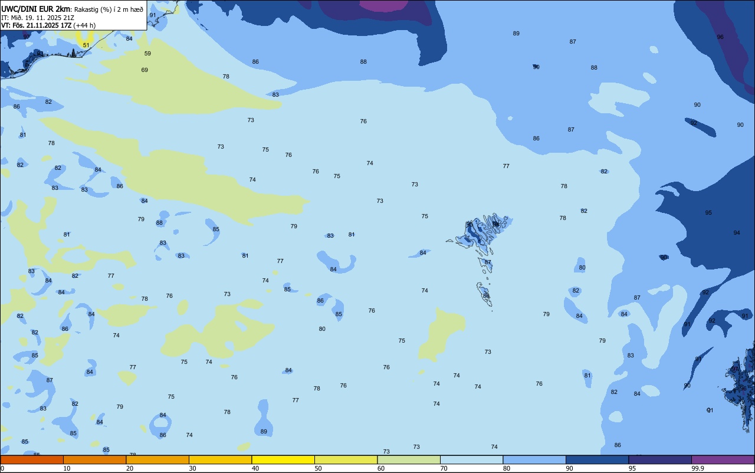Click the '70' legend tick label

(444, 468)
